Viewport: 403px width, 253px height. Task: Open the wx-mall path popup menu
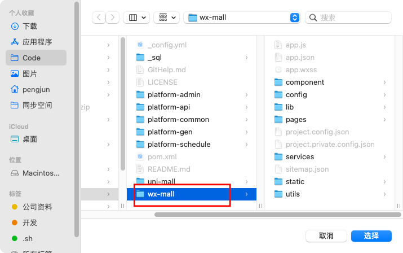point(242,18)
